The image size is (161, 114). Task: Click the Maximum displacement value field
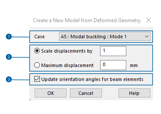(113, 65)
